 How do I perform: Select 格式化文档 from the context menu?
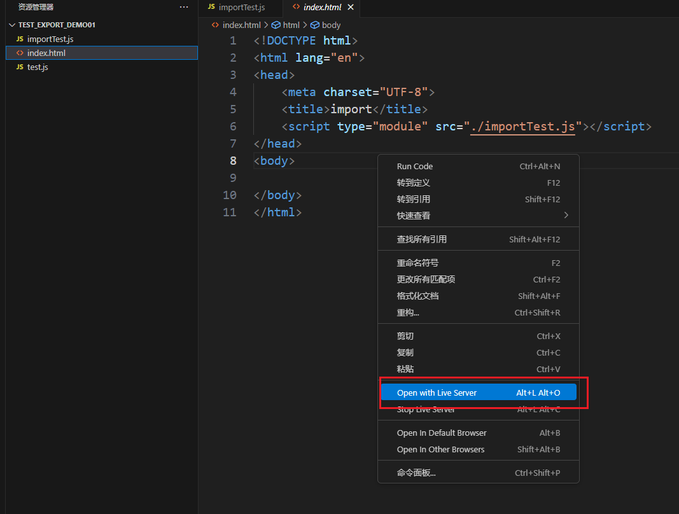coord(417,296)
